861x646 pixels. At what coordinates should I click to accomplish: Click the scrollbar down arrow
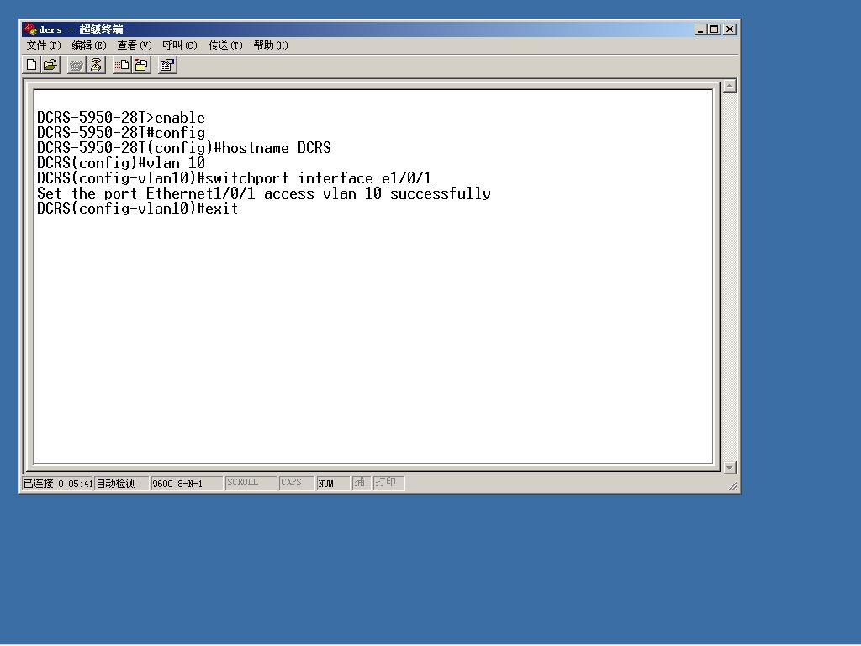coord(729,468)
